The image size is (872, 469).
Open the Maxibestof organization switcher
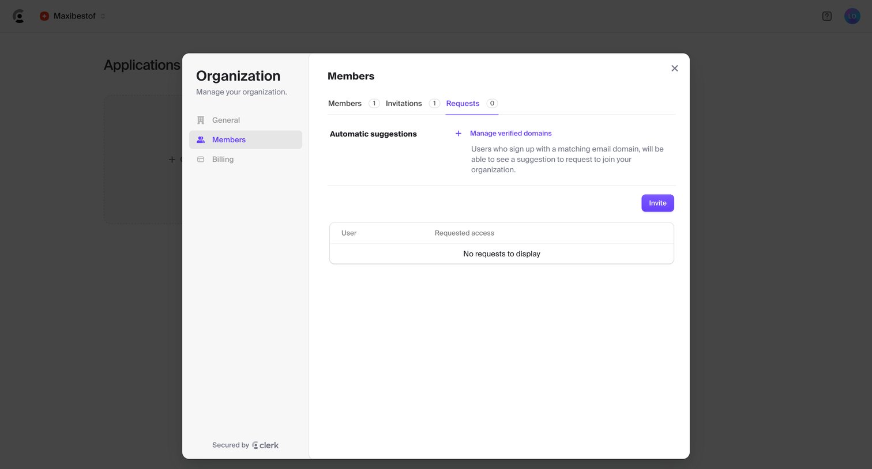click(73, 16)
